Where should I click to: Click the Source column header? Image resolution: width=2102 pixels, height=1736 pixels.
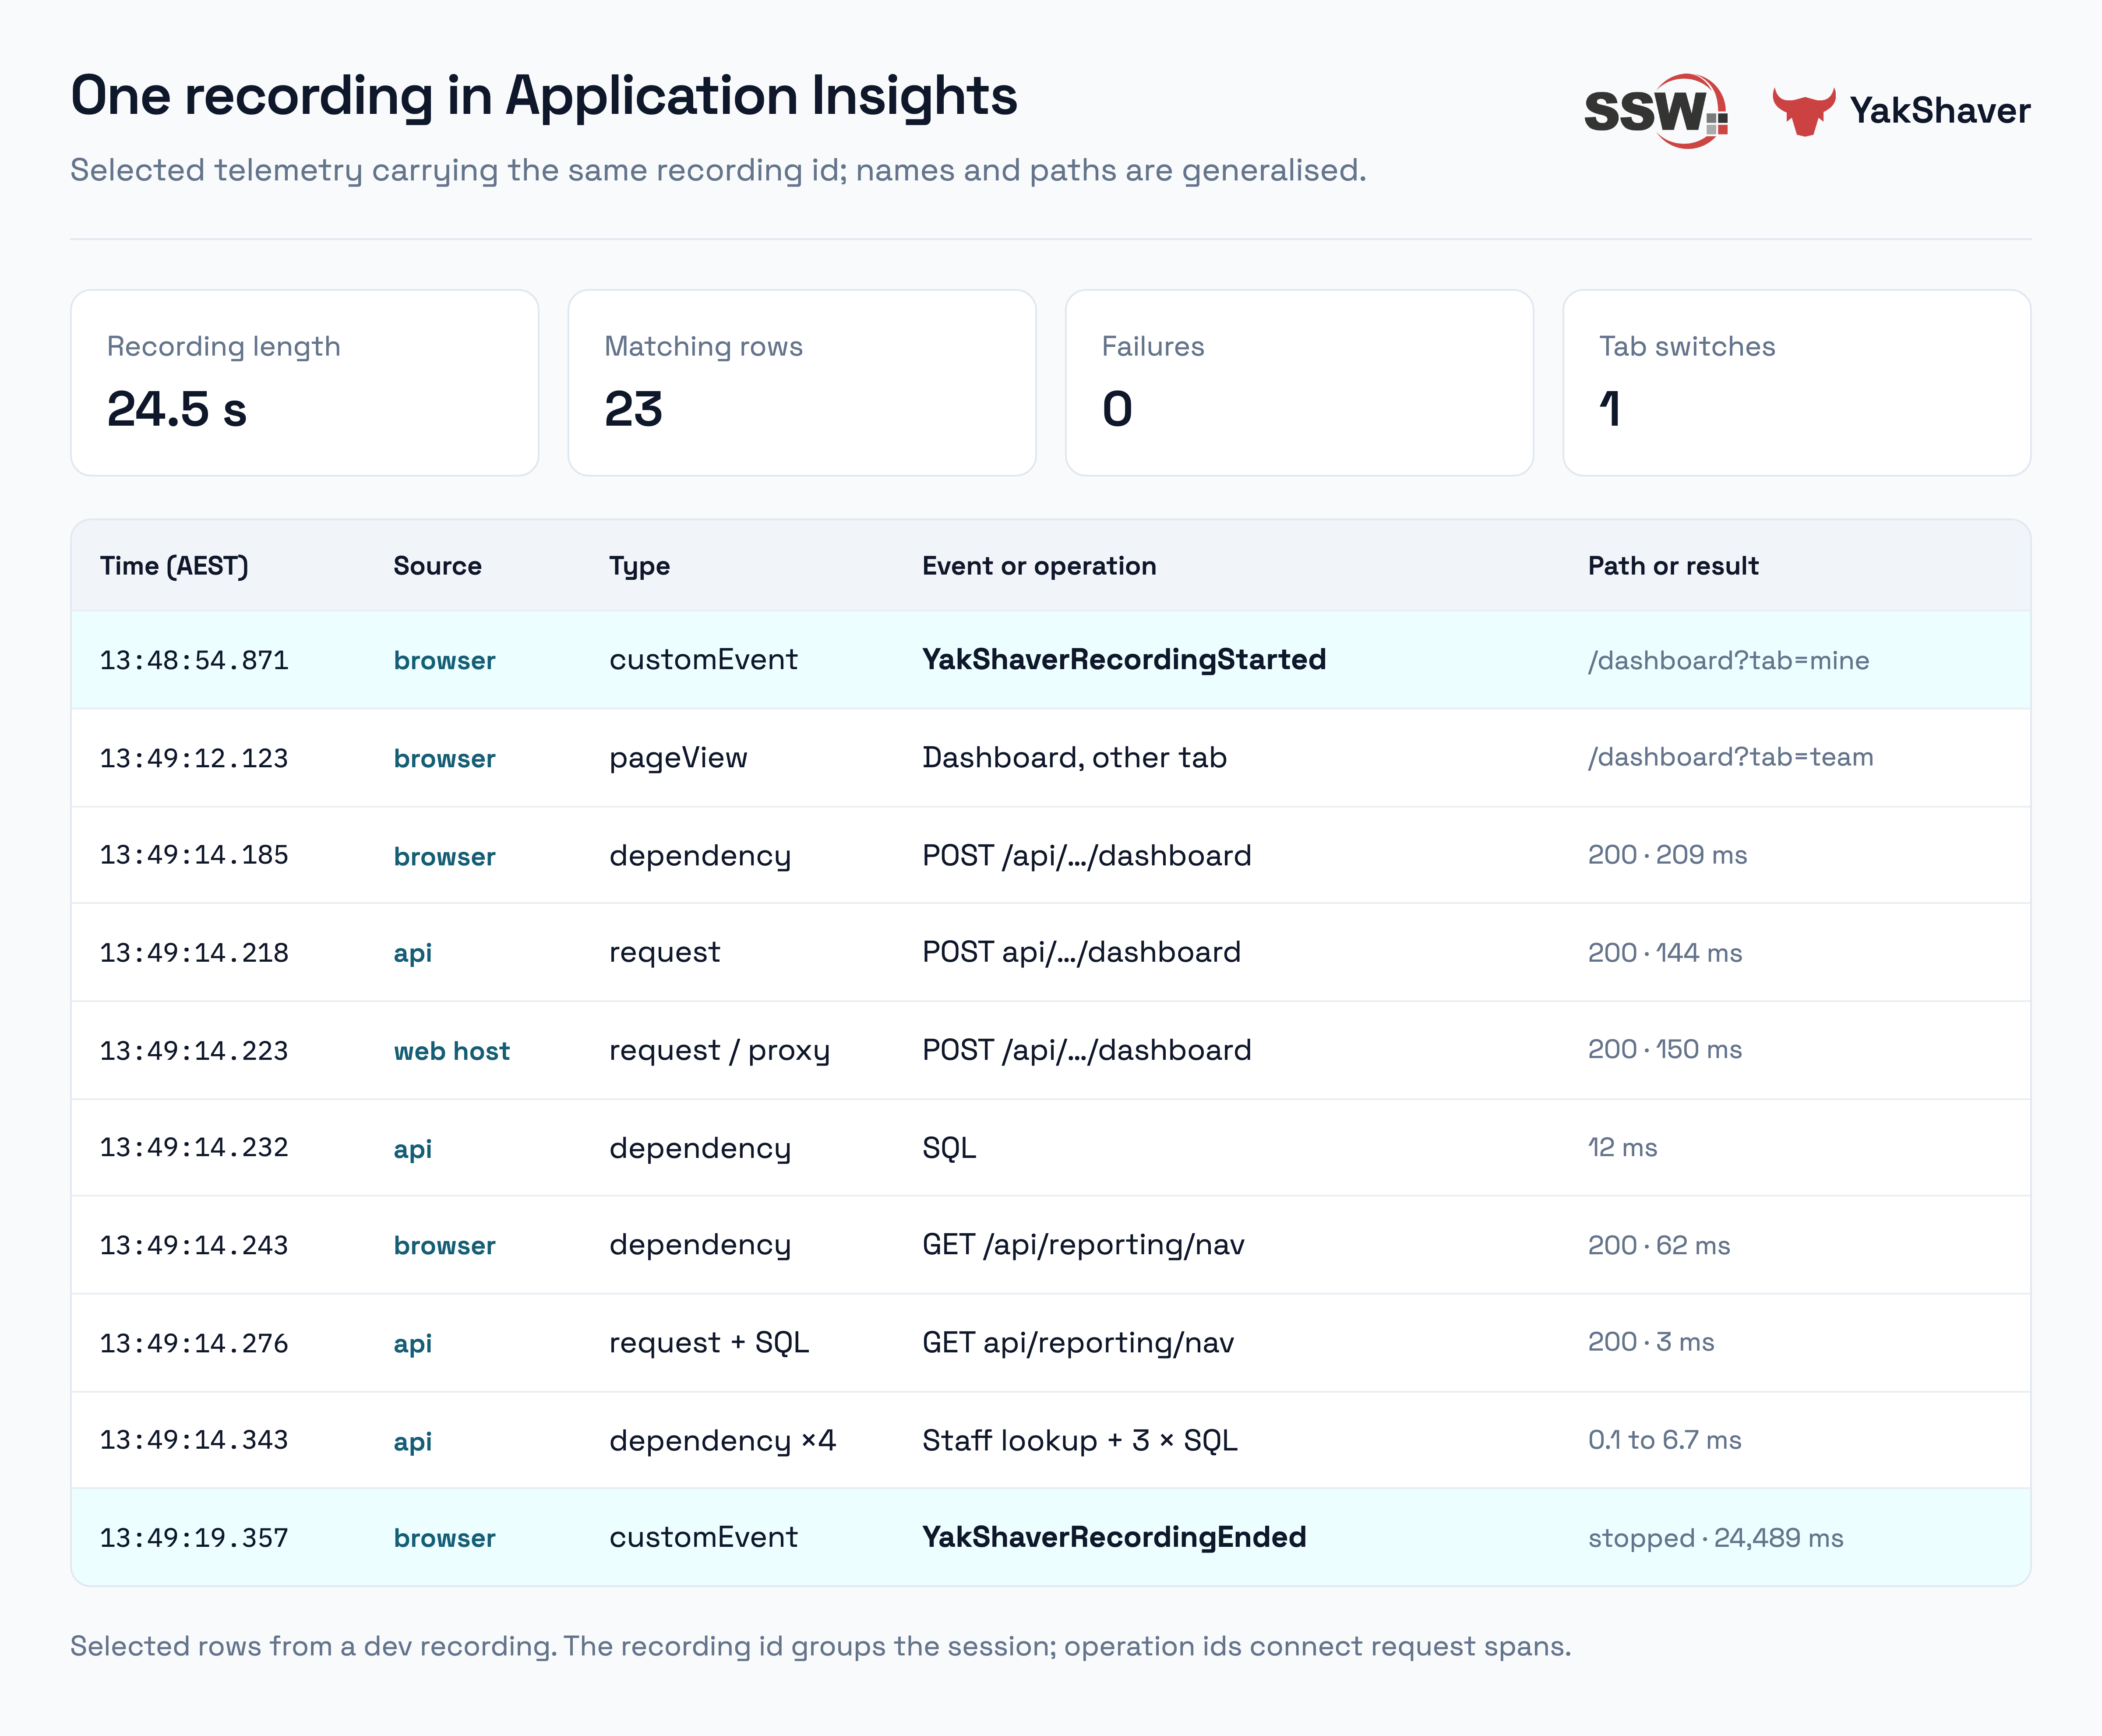pos(437,566)
